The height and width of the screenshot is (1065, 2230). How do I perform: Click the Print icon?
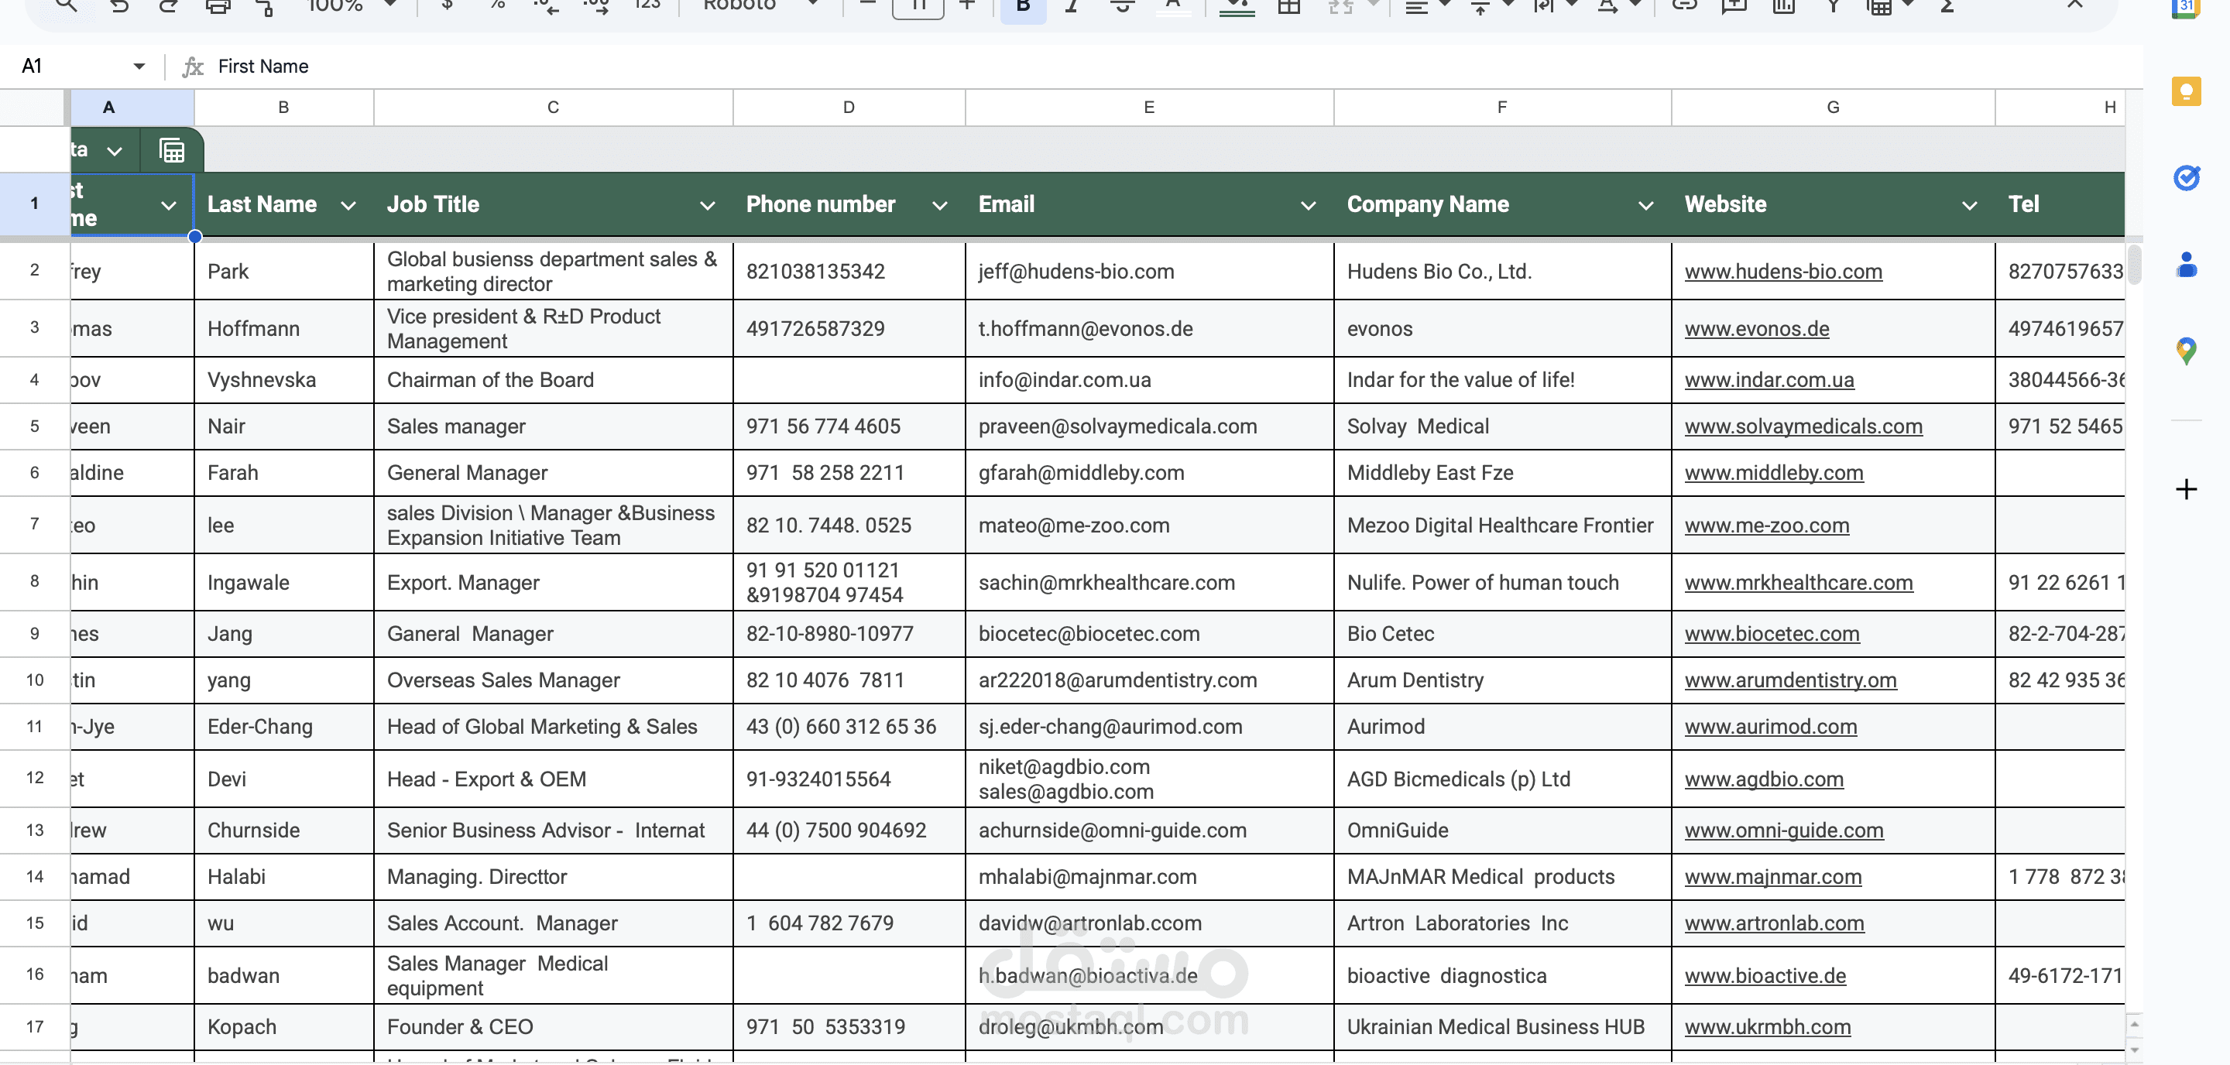coord(218,5)
